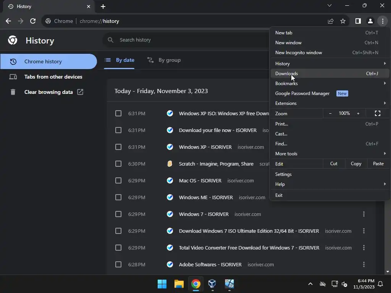Open more actions for Download Windows 7 ISO Ultimate entry

click(364, 231)
